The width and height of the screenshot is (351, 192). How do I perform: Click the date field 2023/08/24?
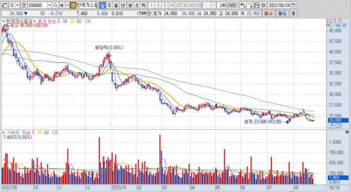point(279,5)
